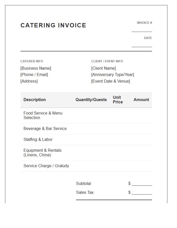Screen dimensions: 177x228
Task: Select the [Client Name] placeholder
Action: click(x=103, y=68)
